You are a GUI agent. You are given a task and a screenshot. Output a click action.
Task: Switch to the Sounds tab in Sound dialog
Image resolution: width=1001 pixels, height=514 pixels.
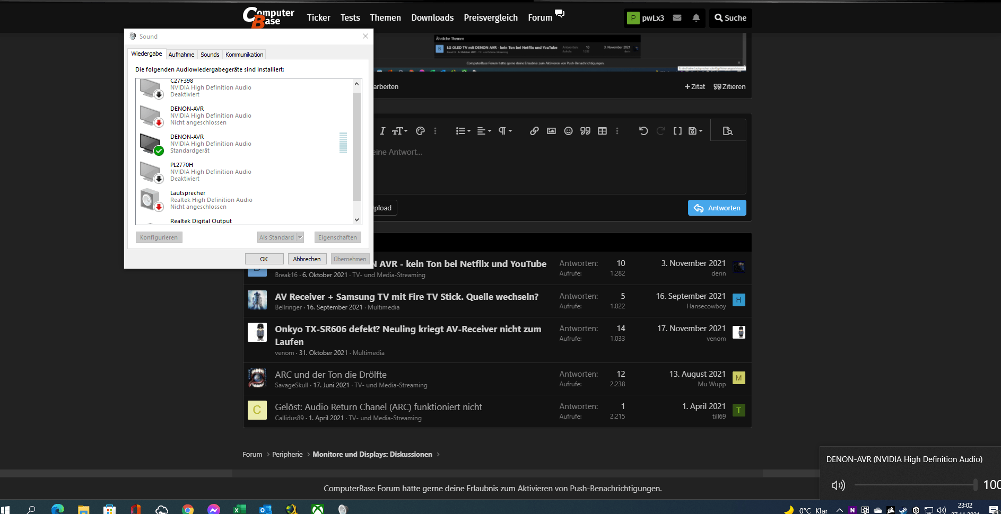click(x=210, y=55)
